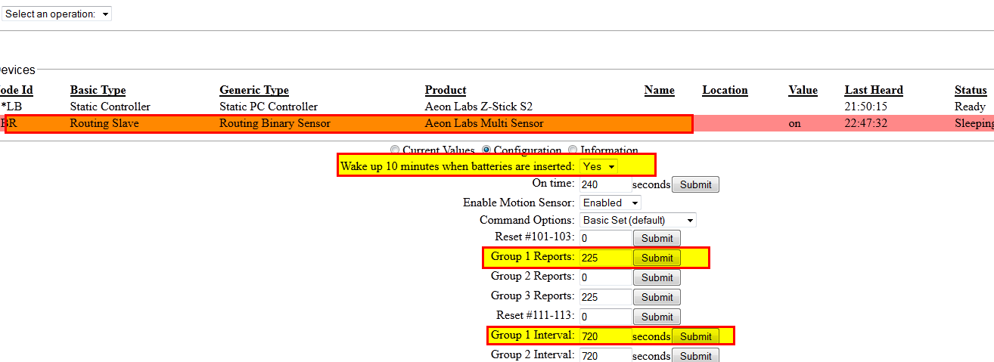Sort by the Product column header

446,90
